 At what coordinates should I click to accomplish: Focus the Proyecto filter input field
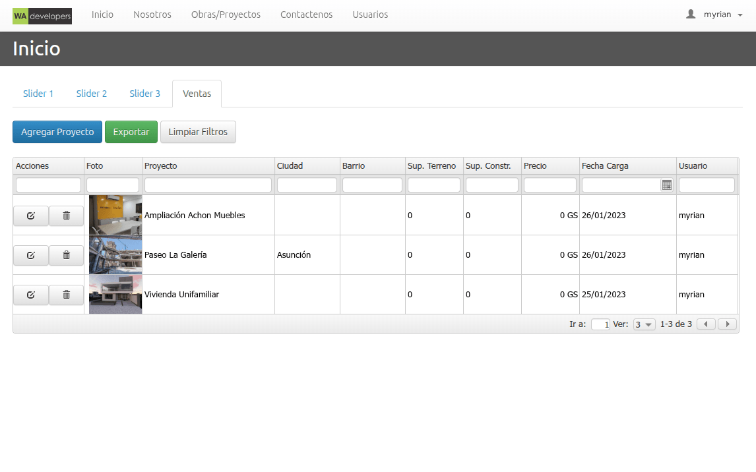click(208, 185)
